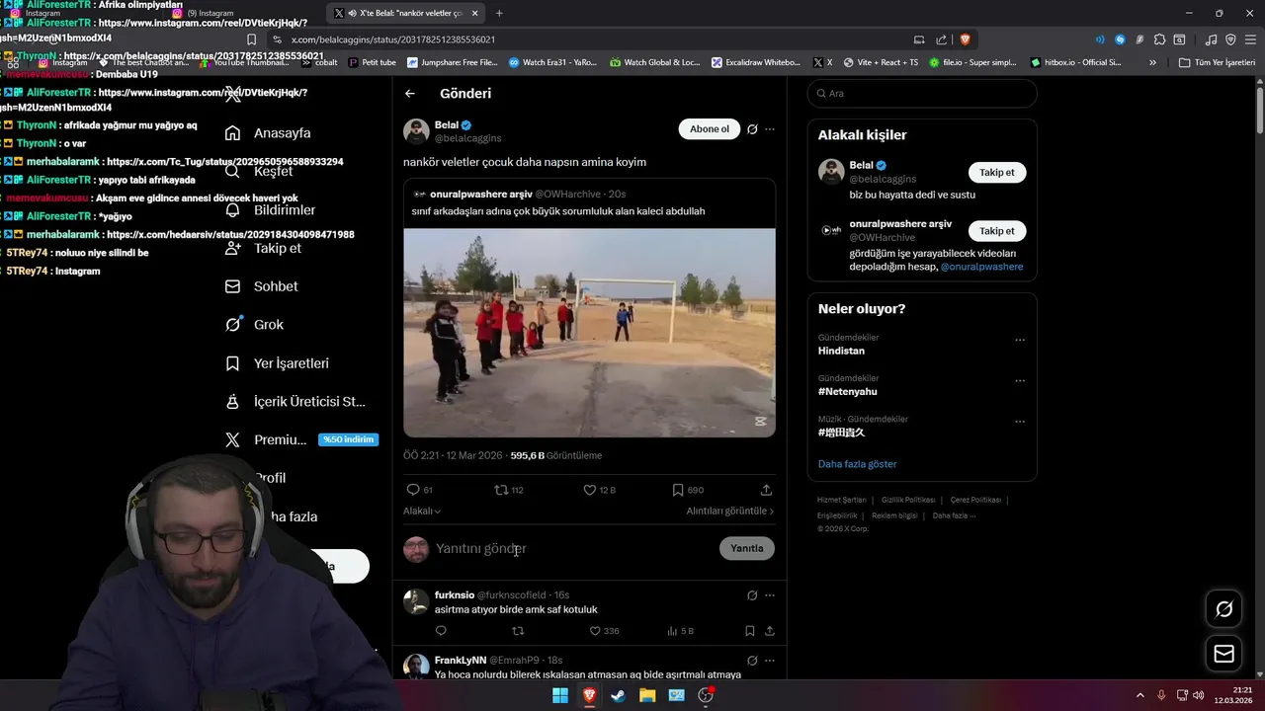Click the İçerik Üreticisi Studio sidebar icon
The height and width of the screenshot is (711, 1265).
[x=232, y=401]
